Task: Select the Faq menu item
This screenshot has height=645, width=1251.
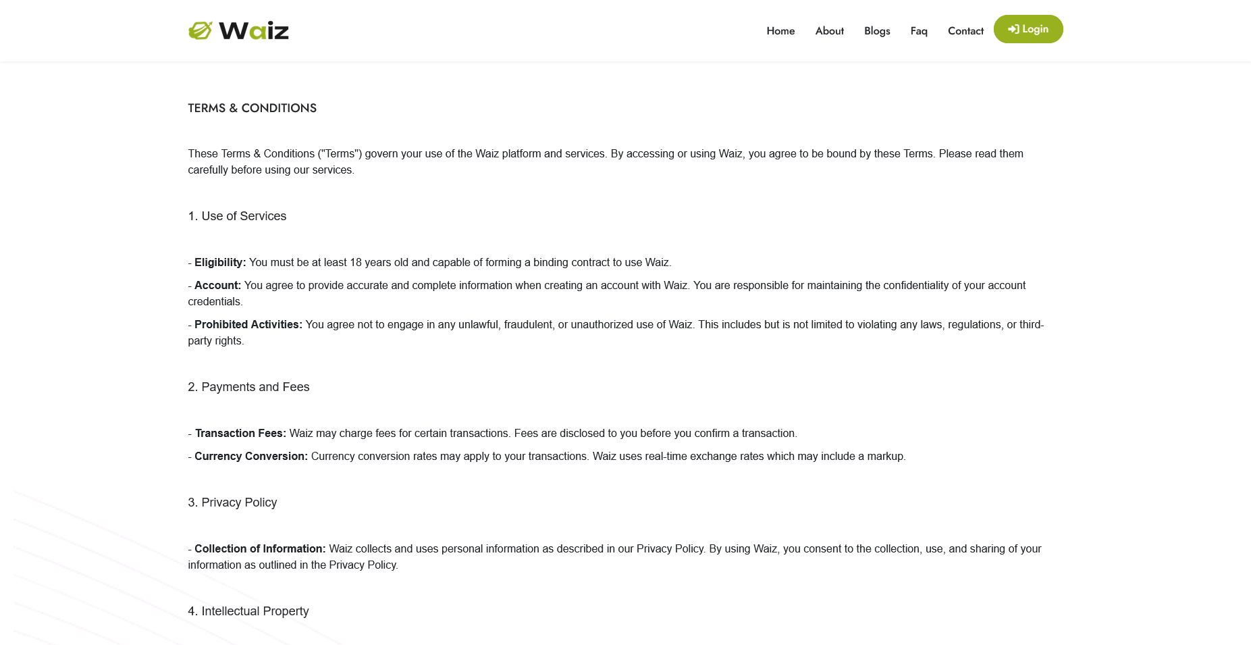Action: click(x=919, y=31)
